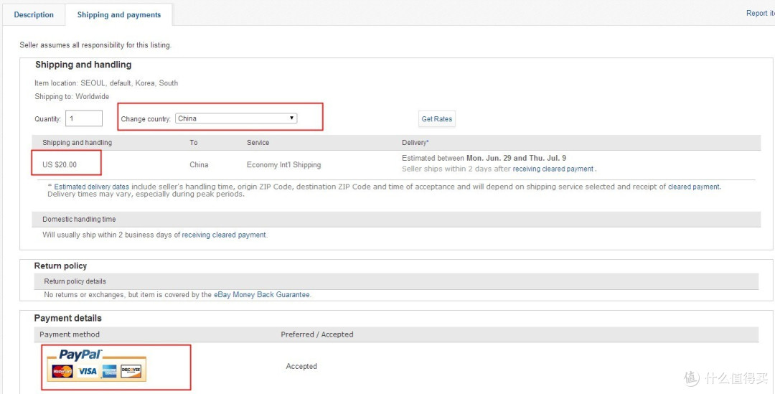The width and height of the screenshot is (775, 394).
Task: Switch to the Description tab
Action: tap(34, 15)
